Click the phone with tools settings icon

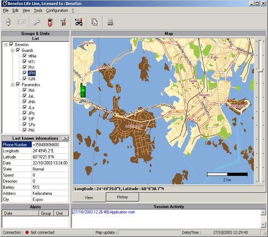63,22
